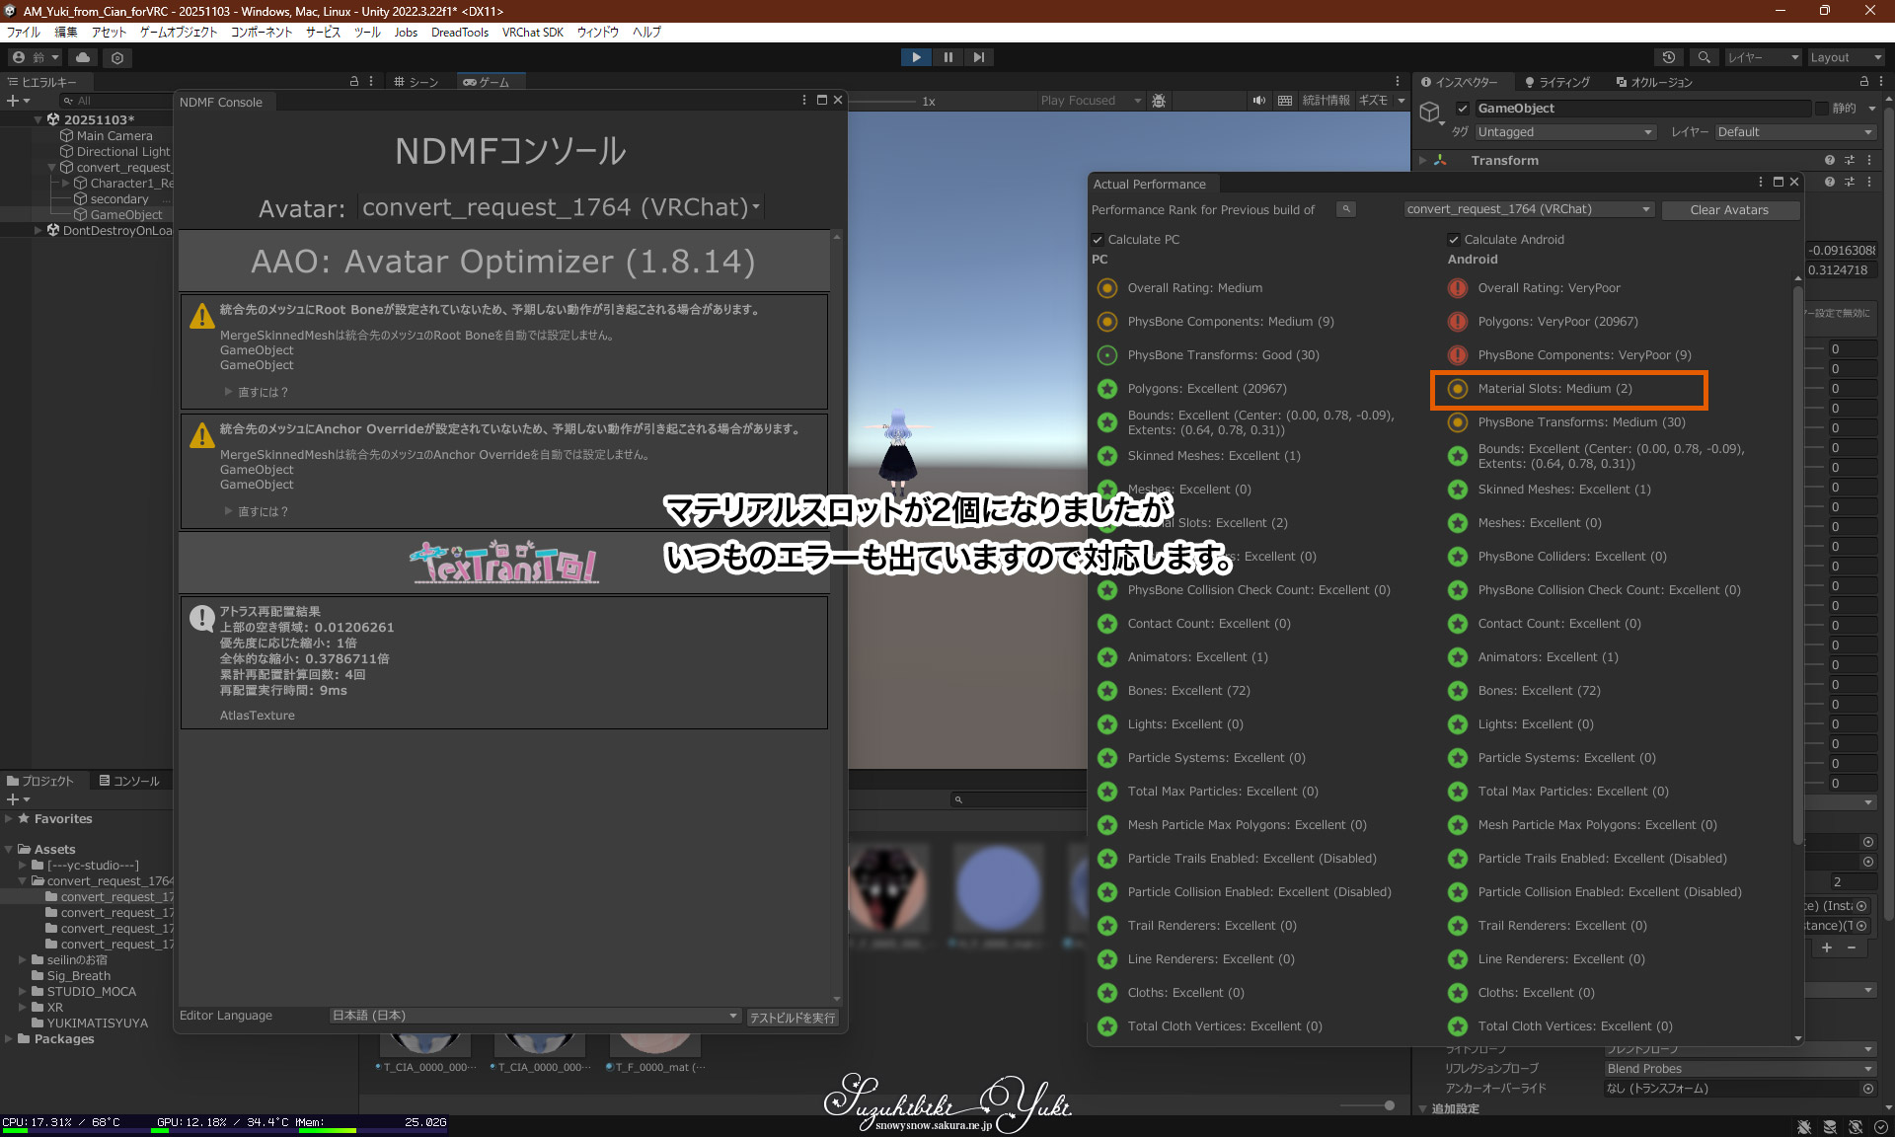
Task: Uncheck Calculate Android checkbox
Action: (x=1454, y=240)
